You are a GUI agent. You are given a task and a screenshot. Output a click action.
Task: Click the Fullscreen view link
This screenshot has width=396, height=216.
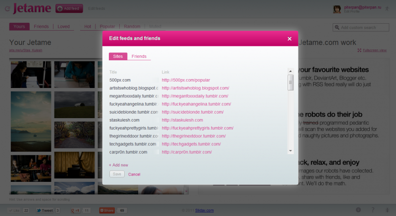375,50
